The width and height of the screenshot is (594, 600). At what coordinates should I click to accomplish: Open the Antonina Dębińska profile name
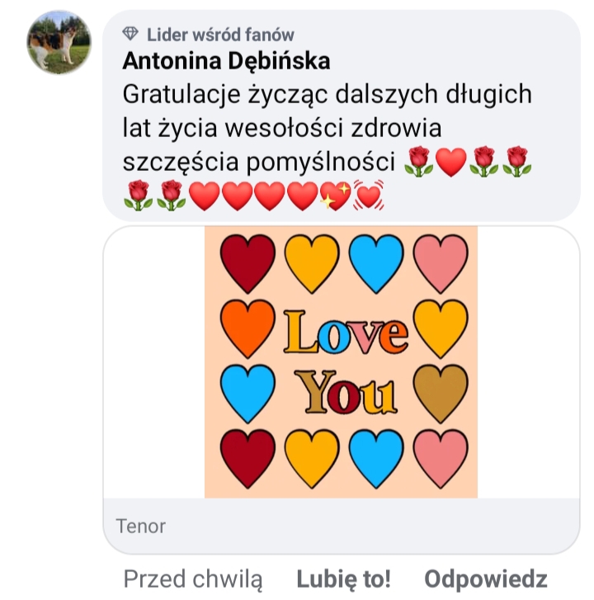coord(226,61)
